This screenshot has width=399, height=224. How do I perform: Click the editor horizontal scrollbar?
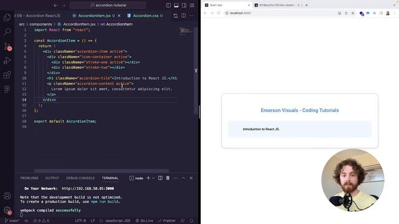(101, 171)
